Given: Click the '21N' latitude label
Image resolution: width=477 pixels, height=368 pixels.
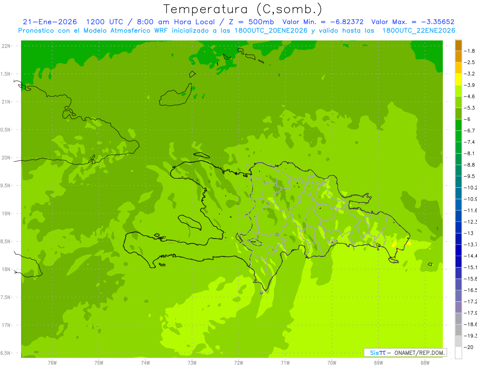Looking at the screenshot, I should (x=6, y=102).
